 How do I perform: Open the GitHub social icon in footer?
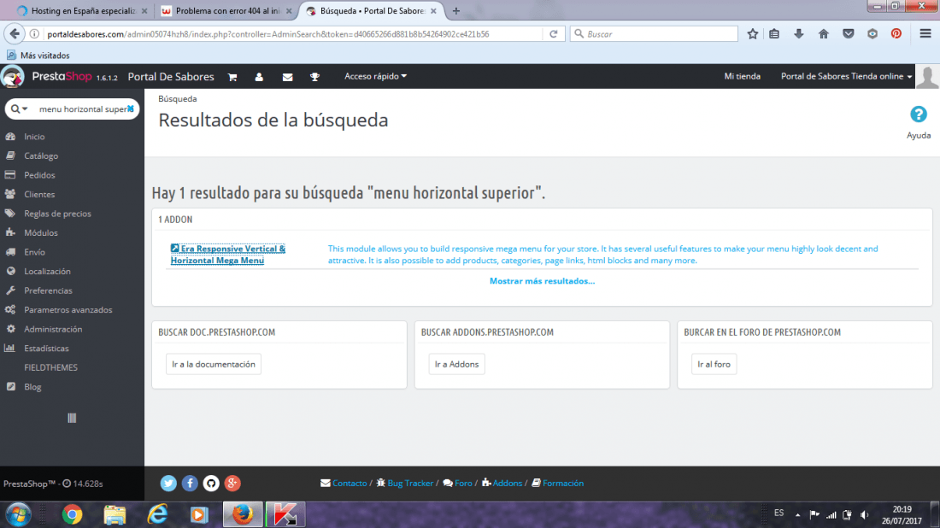211,483
